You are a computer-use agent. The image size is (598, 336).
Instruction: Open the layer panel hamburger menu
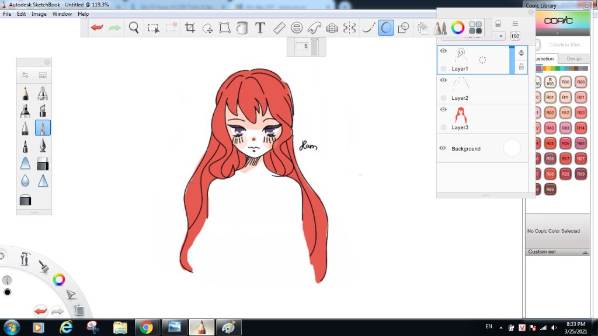[515, 23]
